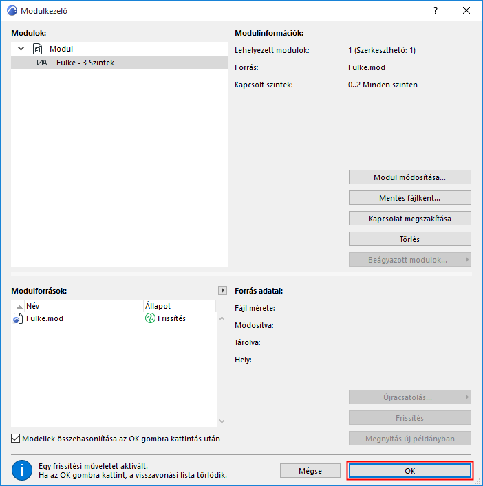This screenshot has height=486, width=483.
Task: Click Mentés fájlként button
Action: 409,198
